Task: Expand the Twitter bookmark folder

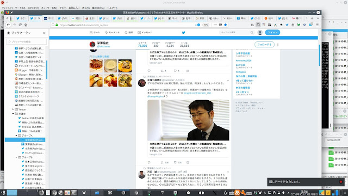Action: click(x=13, y=109)
